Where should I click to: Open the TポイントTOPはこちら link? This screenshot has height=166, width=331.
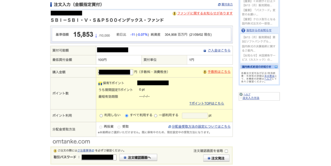pyautogui.click(x=206, y=103)
